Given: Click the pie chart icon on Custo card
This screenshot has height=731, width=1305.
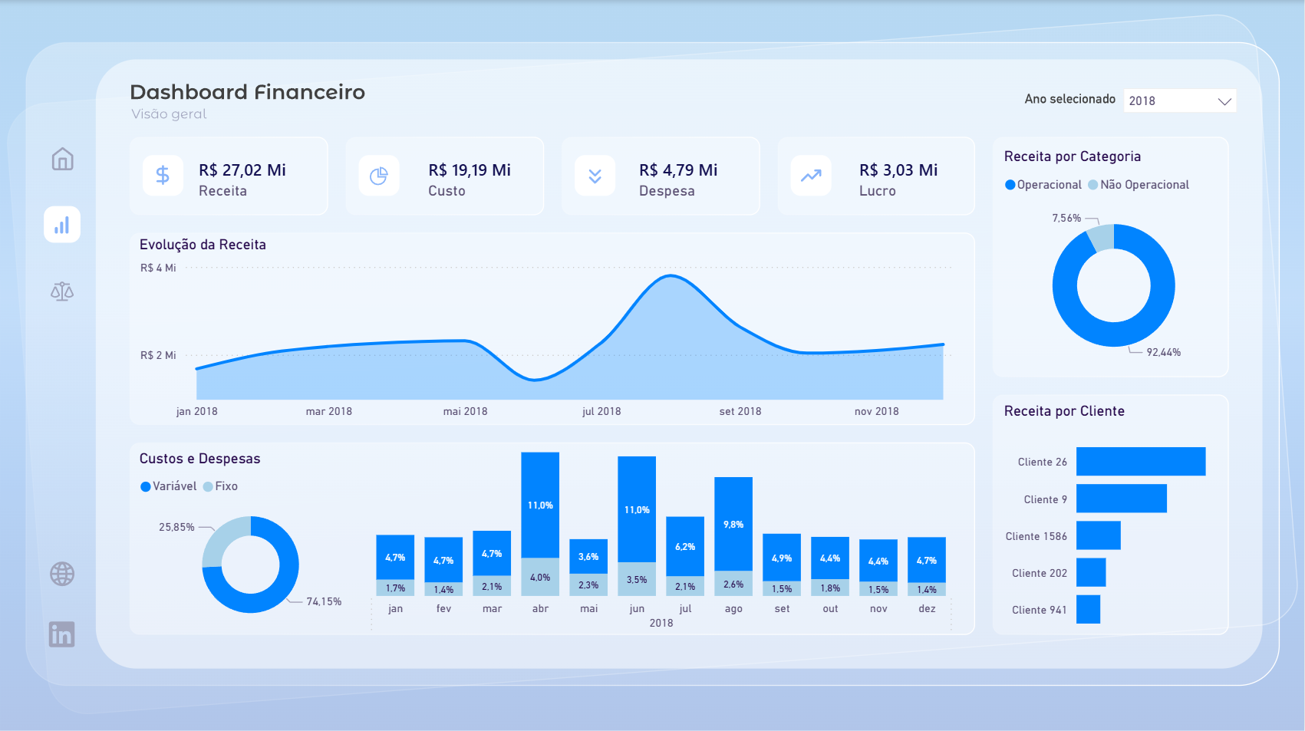Looking at the screenshot, I should click(x=379, y=176).
